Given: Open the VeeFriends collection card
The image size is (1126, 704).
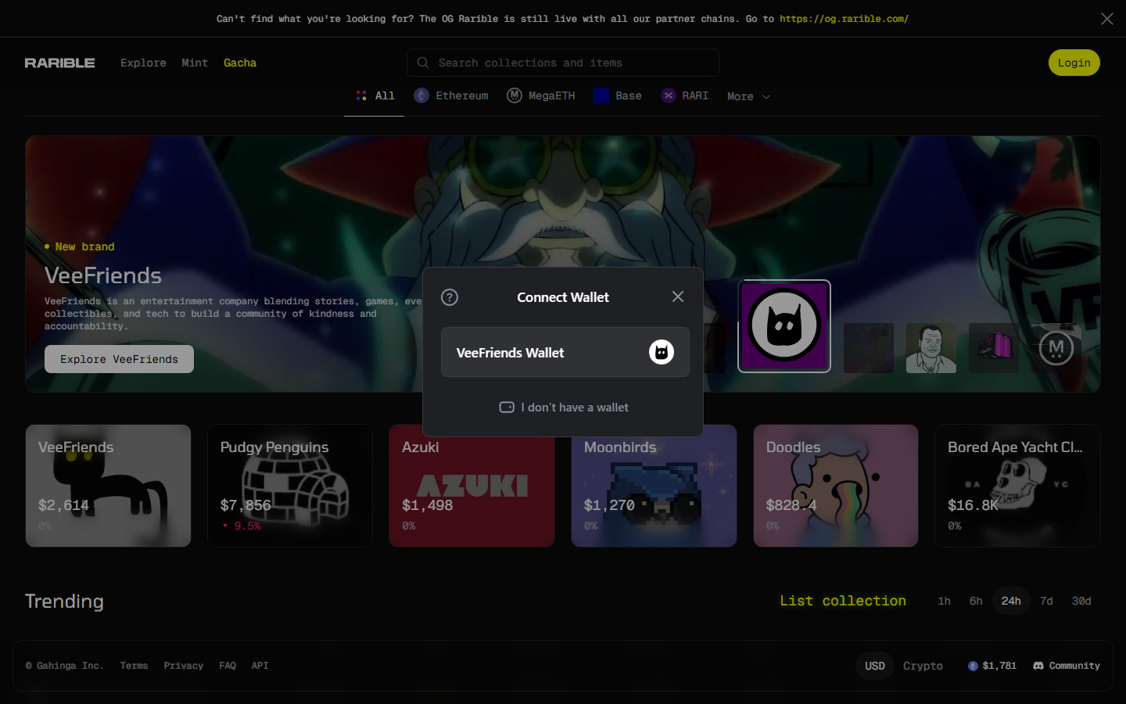Looking at the screenshot, I should (108, 486).
